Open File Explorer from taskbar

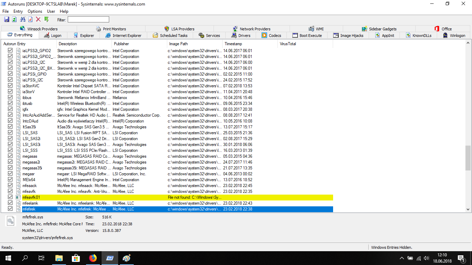[59, 258]
